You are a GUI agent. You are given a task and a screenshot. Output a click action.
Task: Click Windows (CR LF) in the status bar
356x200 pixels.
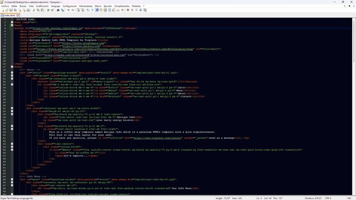pos(313,198)
